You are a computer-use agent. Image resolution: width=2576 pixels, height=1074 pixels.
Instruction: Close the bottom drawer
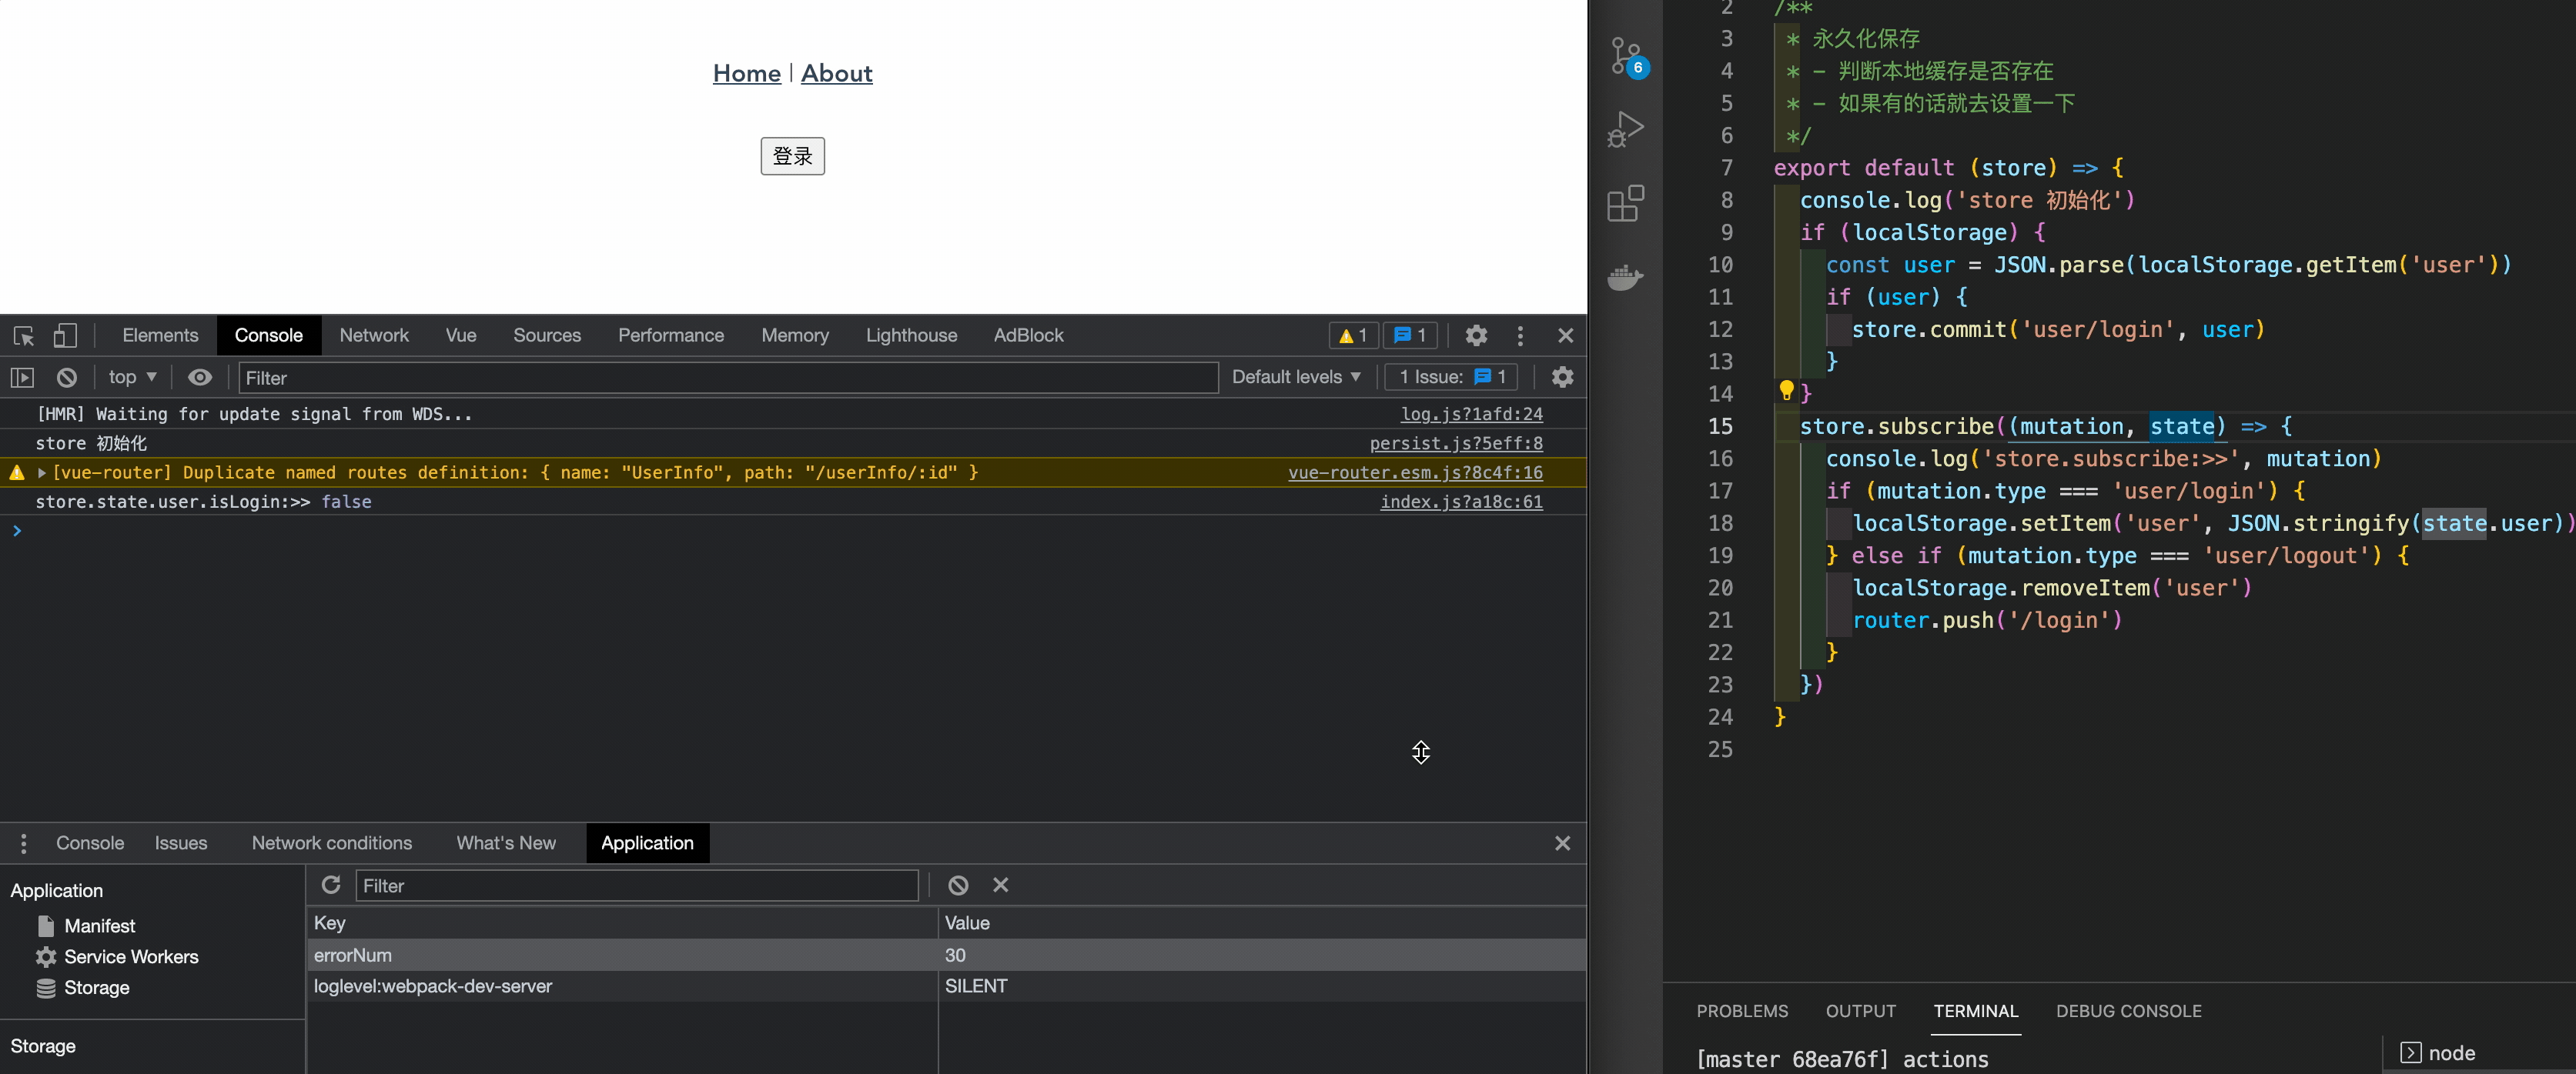[1562, 843]
